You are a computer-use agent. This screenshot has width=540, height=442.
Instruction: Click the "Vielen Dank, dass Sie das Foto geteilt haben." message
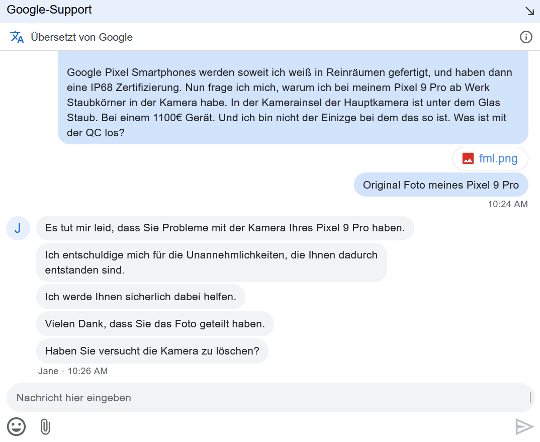pos(155,324)
